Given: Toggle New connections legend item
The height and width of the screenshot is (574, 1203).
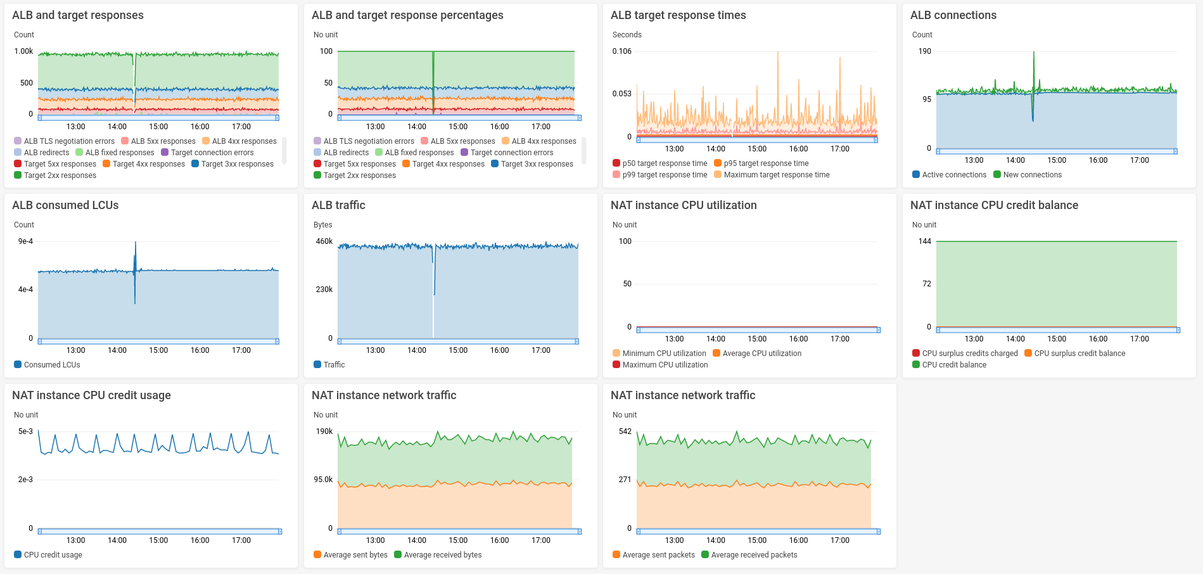Looking at the screenshot, I should [x=1028, y=175].
